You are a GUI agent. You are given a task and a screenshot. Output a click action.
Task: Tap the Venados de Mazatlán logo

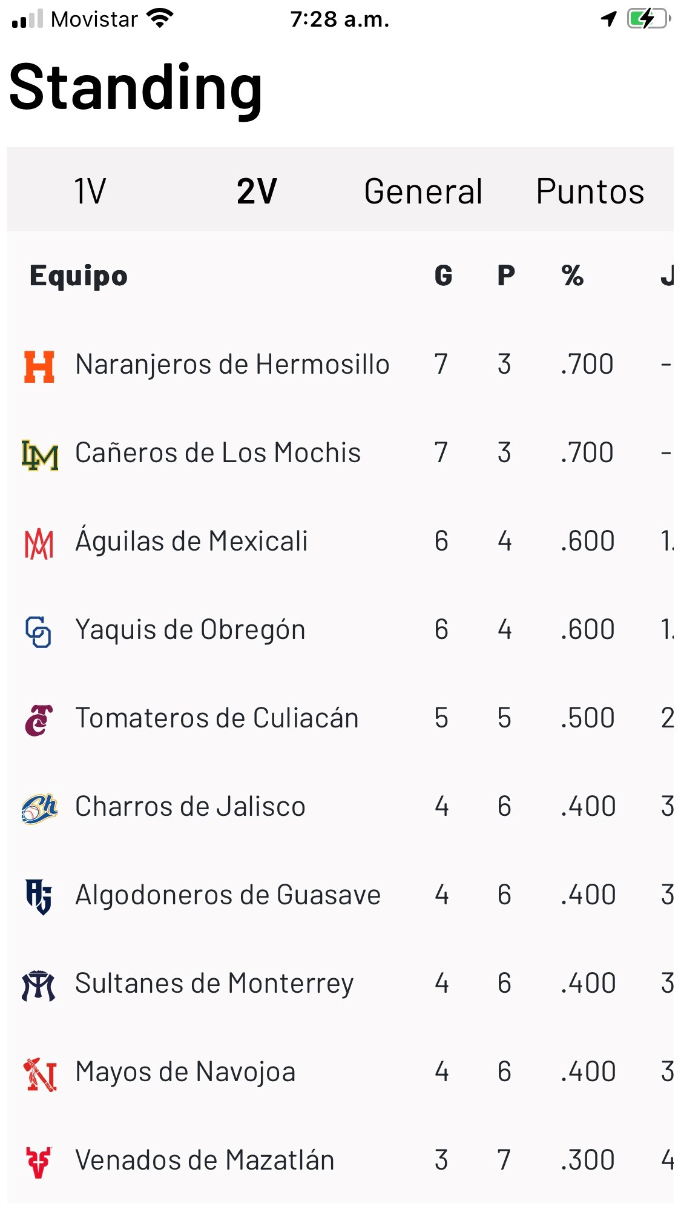tap(39, 1162)
